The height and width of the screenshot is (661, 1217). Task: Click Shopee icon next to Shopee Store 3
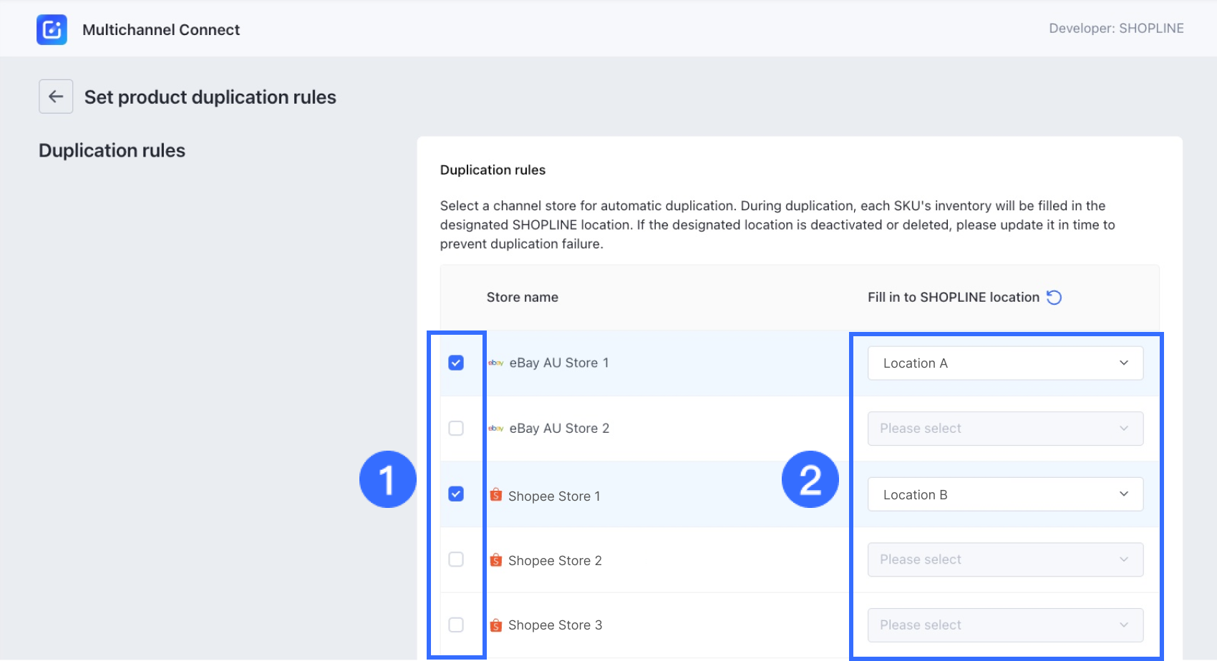(x=495, y=625)
